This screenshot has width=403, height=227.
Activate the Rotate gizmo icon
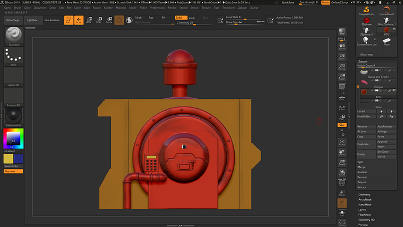(x=109, y=20)
